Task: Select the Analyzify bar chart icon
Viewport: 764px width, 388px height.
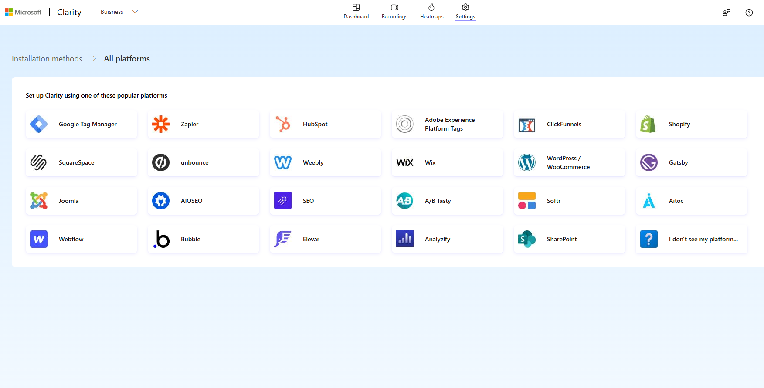Action: pyautogui.click(x=405, y=239)
